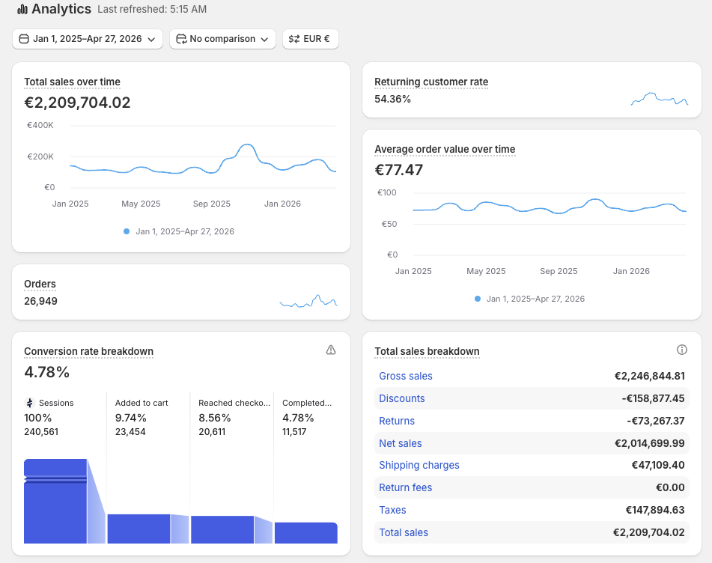The image size is (712, 563).
Task: Open the Net sales link
Action: click(401, 443)
